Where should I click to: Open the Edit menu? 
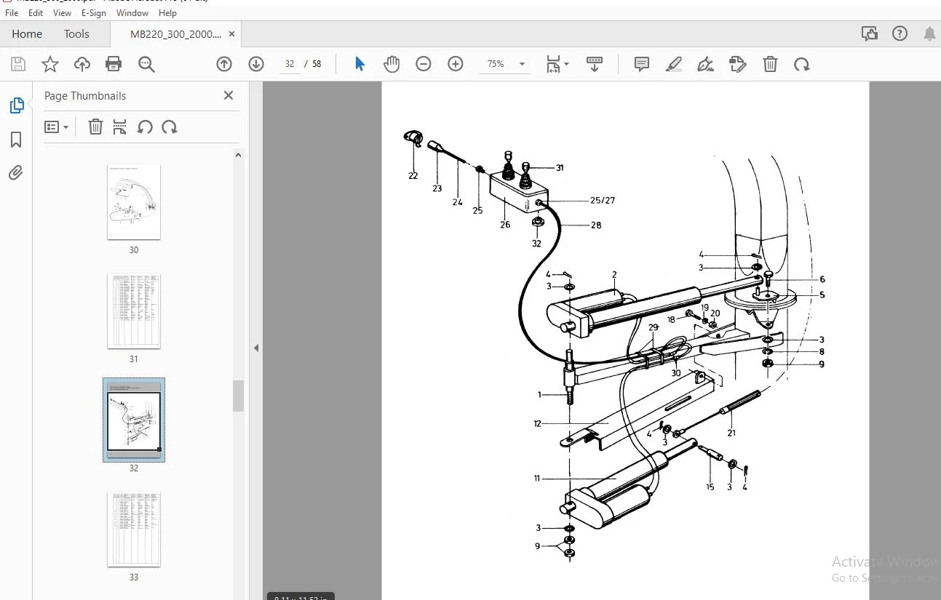coord(36,13)
